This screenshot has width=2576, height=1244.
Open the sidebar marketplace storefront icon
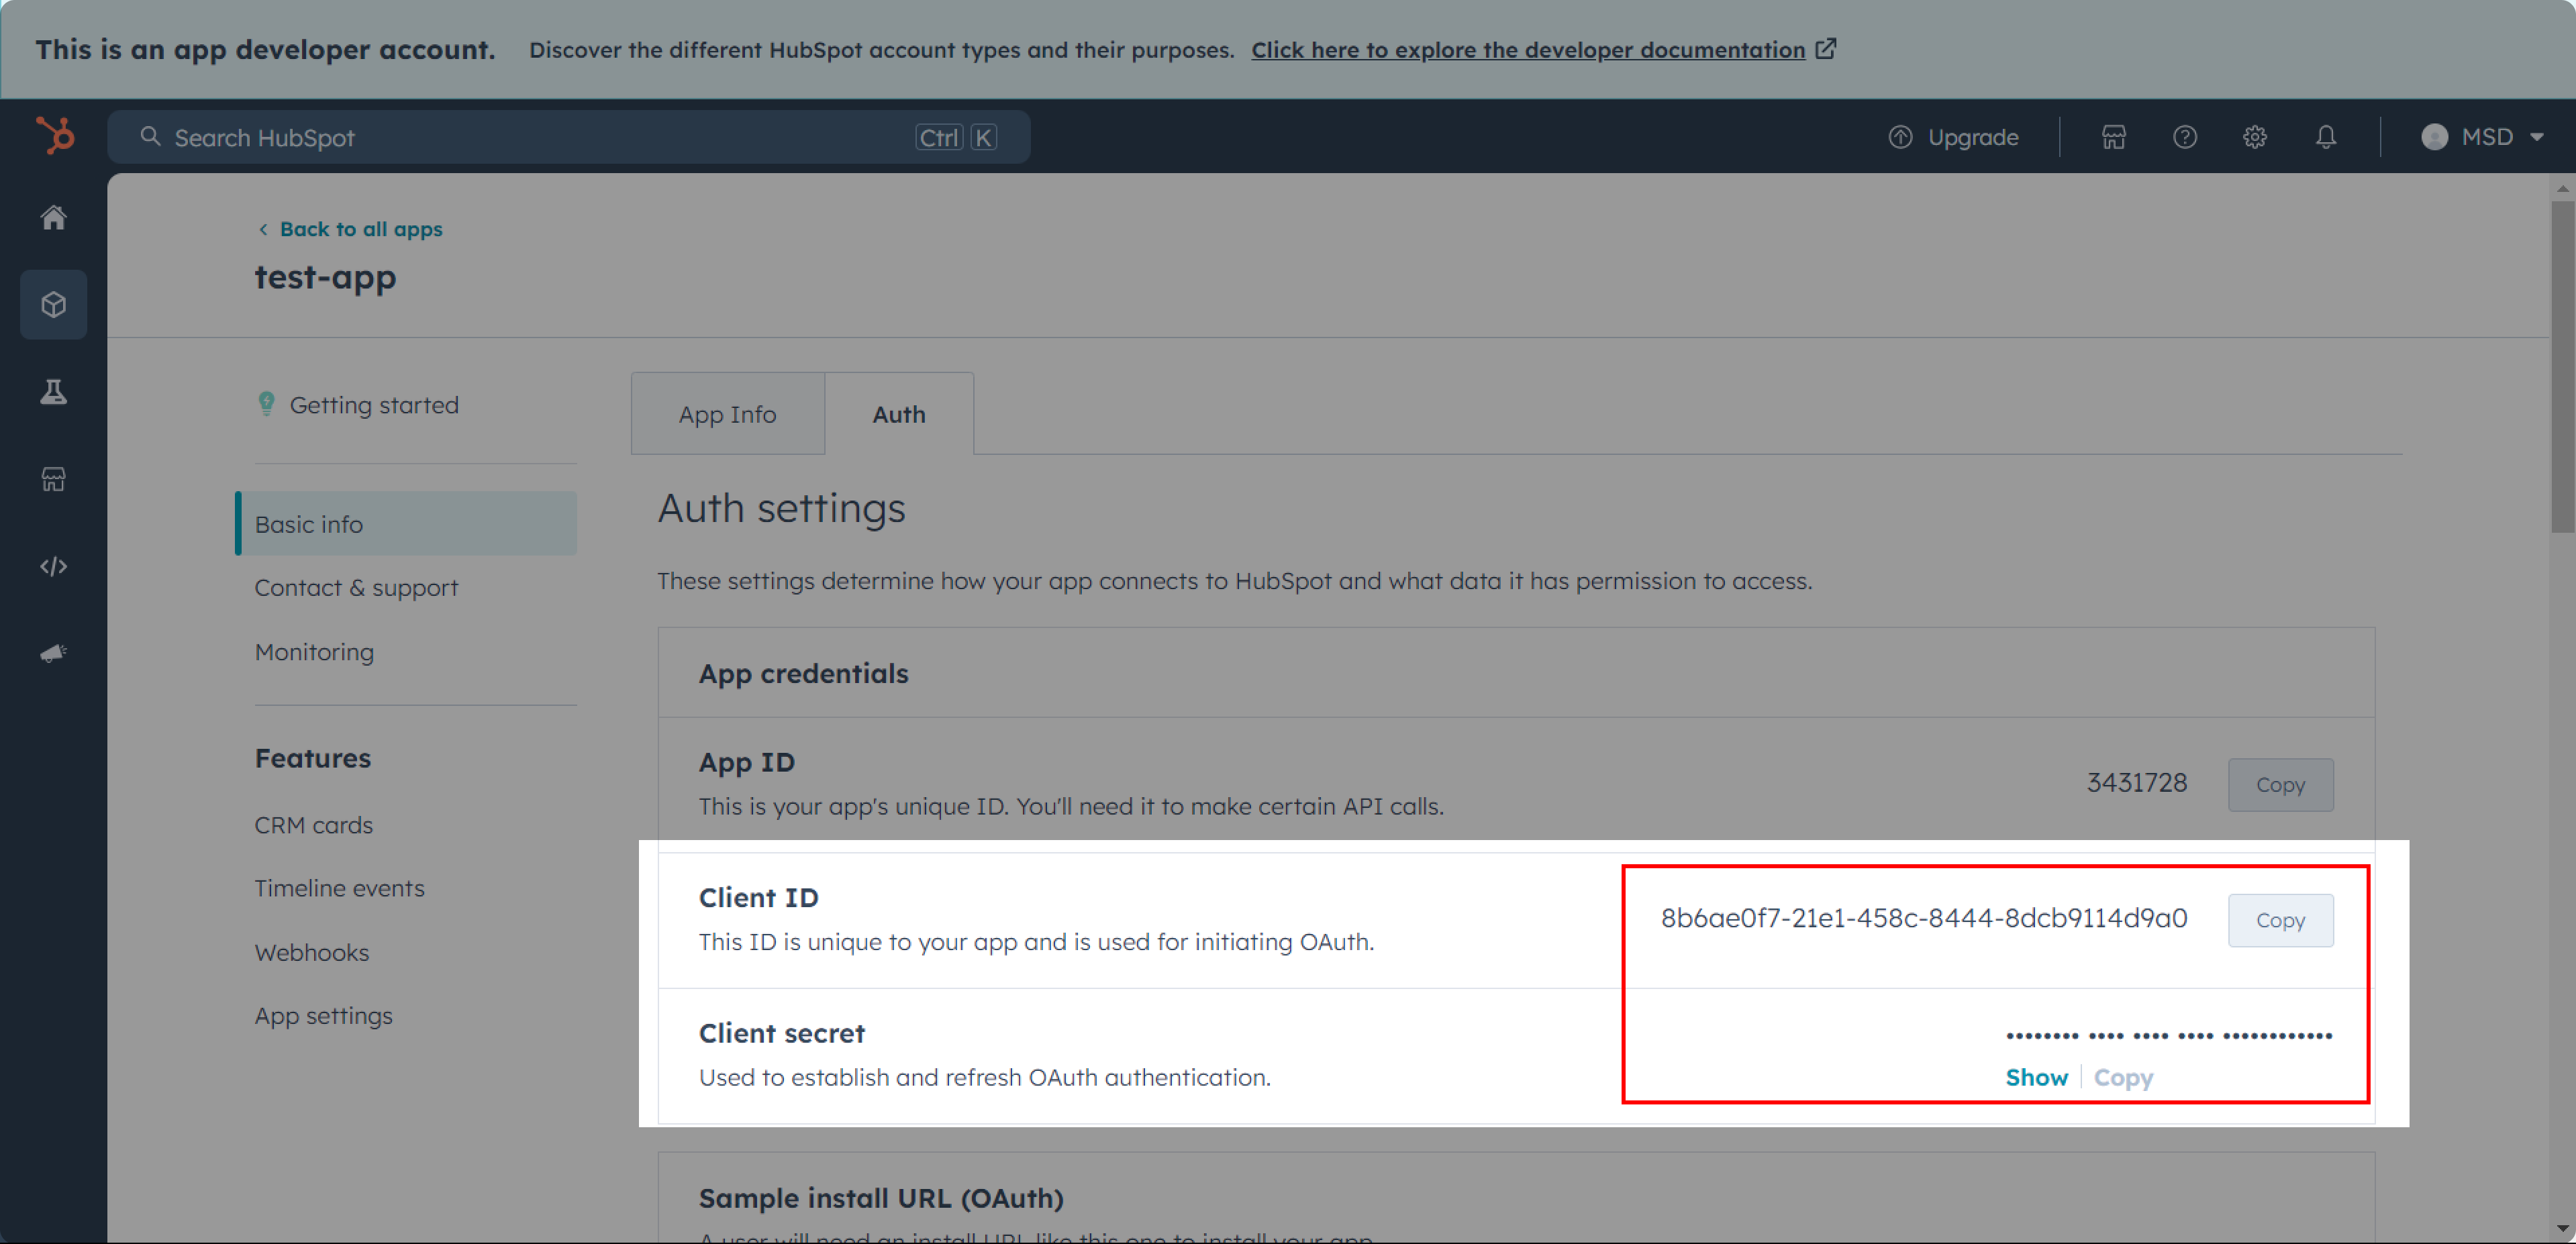click(x=54, y=479)
